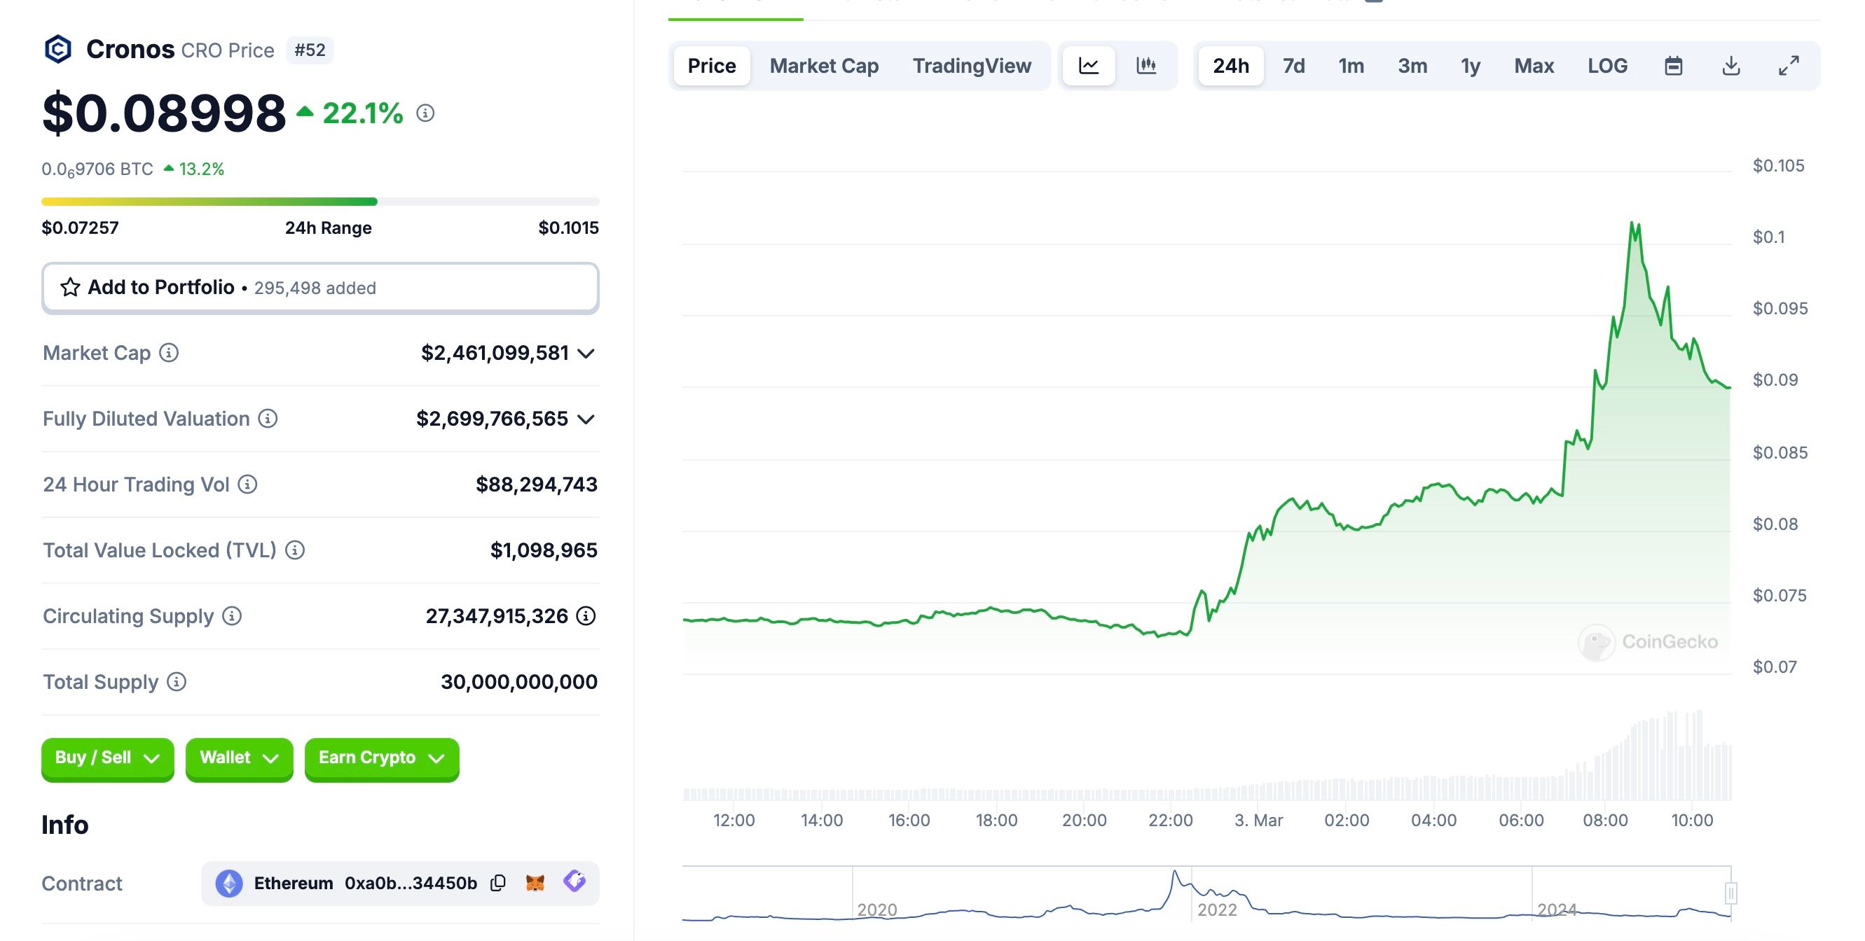Expand the Market Cap value chevron
1865x941 pixels.
point(586,354)
